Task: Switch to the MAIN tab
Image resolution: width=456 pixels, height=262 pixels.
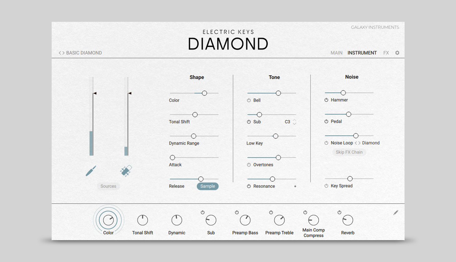Action: pos(336,53)
